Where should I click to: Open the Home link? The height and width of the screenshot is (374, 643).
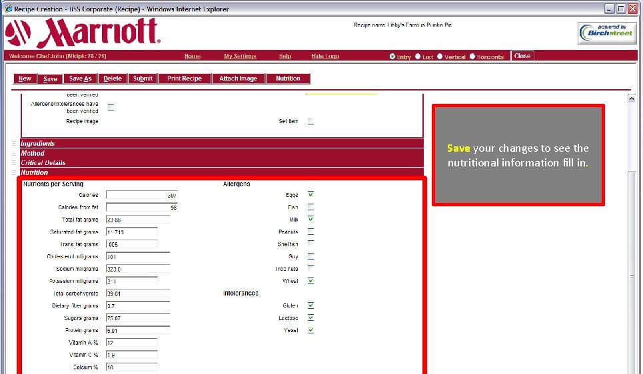pyautogui.click(x=193, y=56)
